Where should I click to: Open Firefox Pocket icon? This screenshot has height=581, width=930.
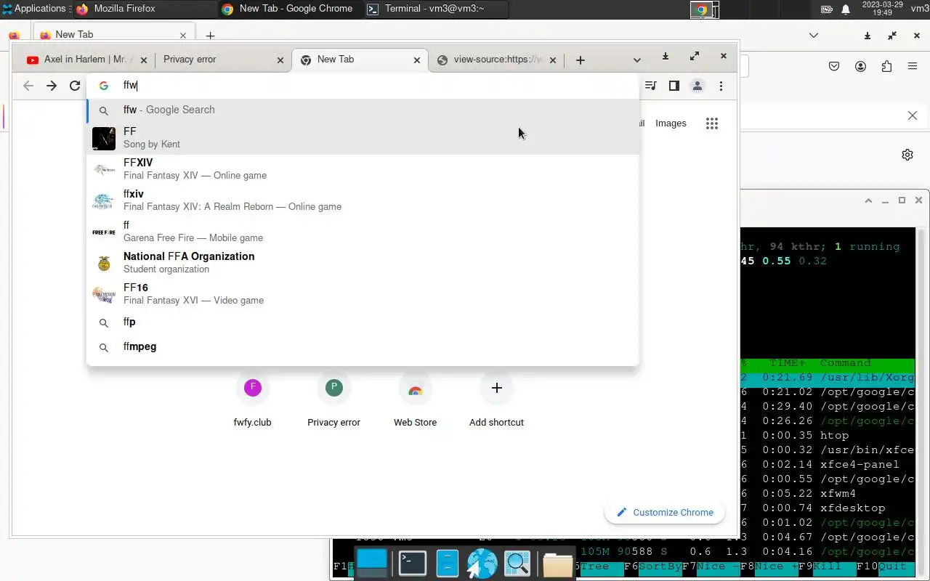coord(834,67)
